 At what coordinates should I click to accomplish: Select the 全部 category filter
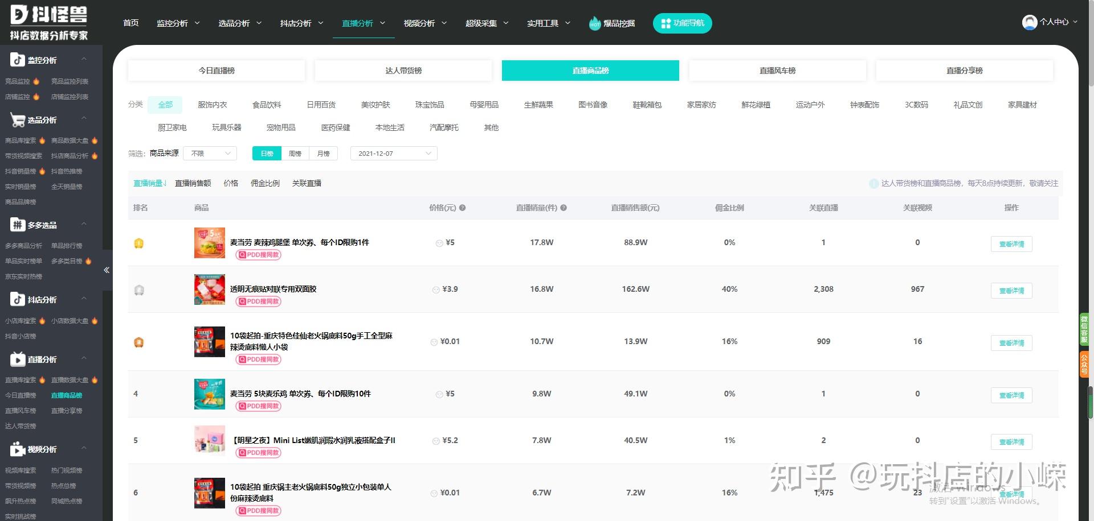pos(165,105)
